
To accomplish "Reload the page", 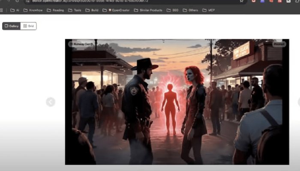I will pyautogui.click(x=17, y=1).
